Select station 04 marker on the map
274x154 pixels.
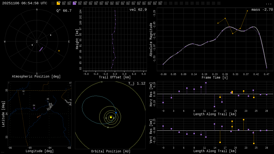pyautogui.click(x=34, y=108)
